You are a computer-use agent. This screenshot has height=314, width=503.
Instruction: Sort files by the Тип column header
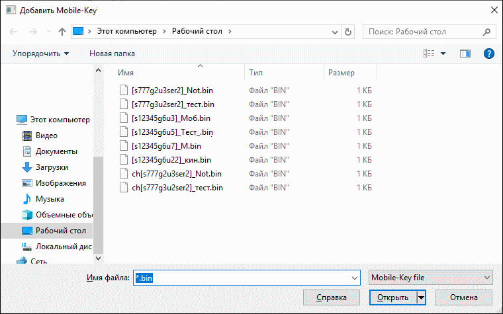(256, 72)
